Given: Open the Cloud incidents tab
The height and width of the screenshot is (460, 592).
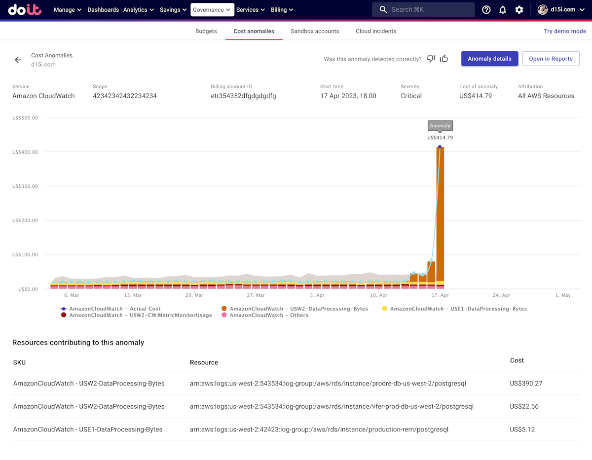Looking at the screenshot, I should coord(376,31).
